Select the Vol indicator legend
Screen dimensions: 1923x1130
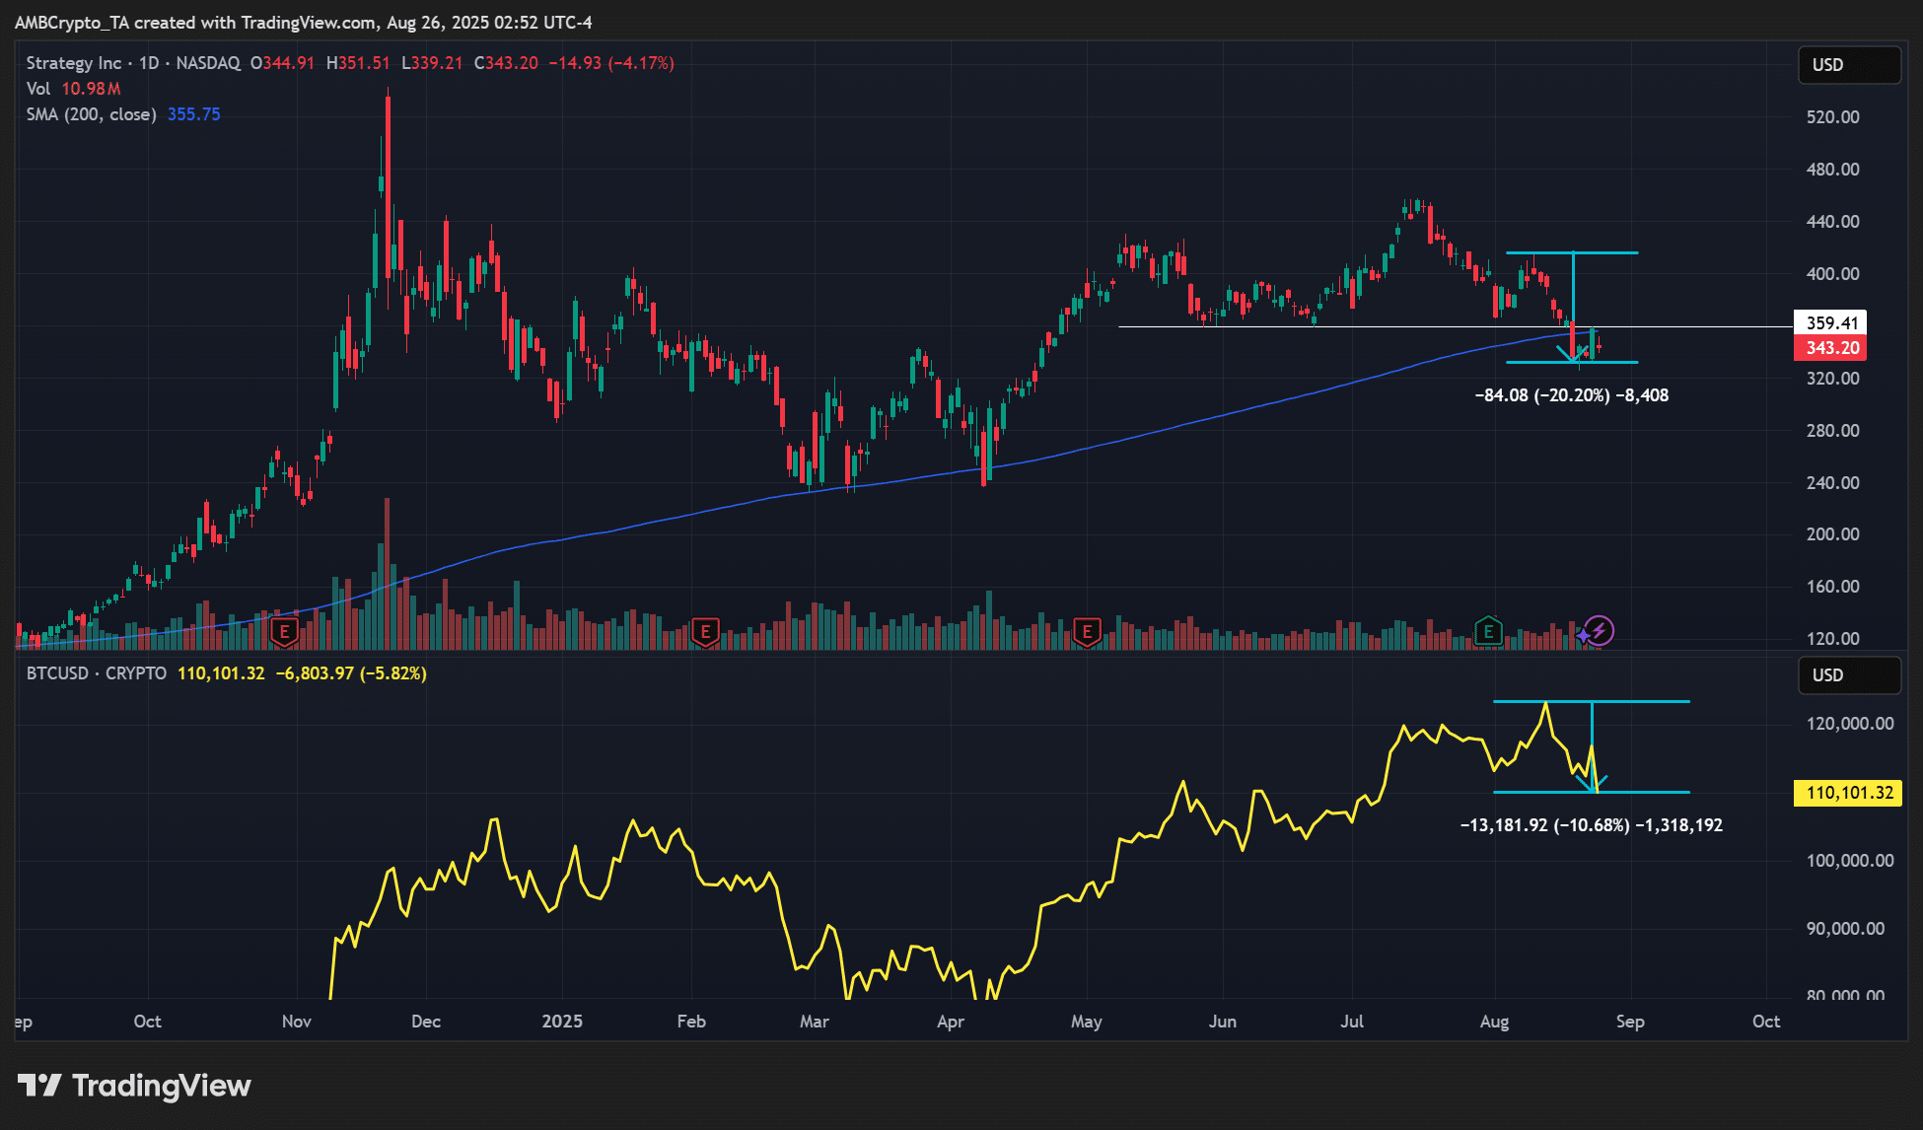[38, 89]
